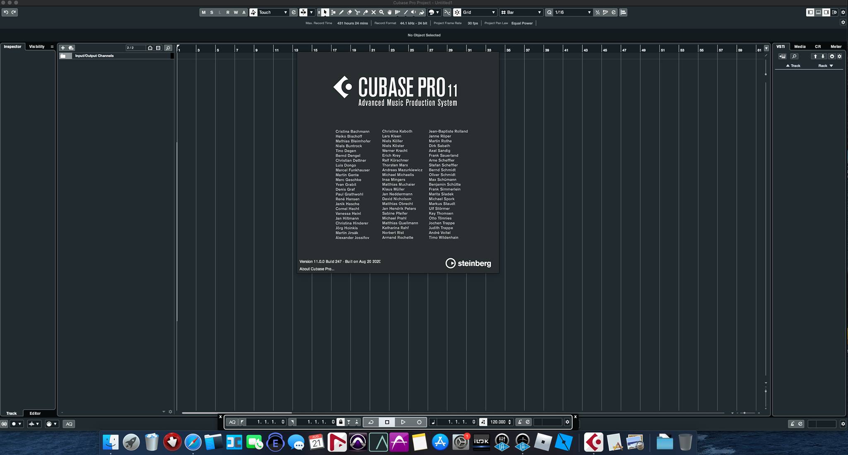Click the Add Track plus icon

63,48
